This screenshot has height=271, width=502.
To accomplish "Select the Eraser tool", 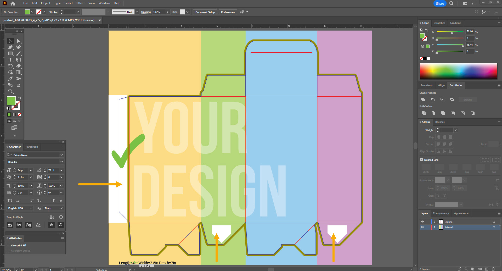I will (18, 66).
